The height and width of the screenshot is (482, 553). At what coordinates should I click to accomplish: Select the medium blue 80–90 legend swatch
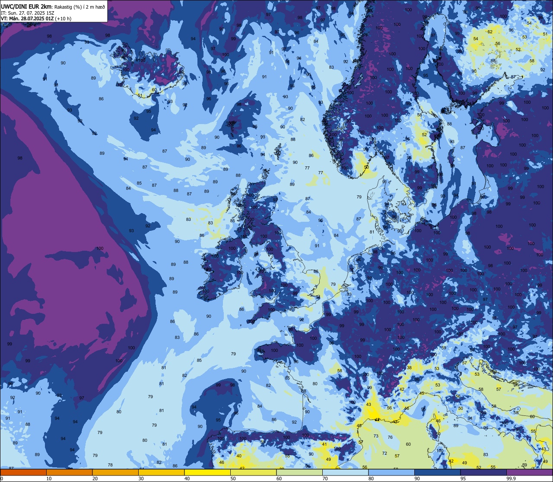coord(391,472)
